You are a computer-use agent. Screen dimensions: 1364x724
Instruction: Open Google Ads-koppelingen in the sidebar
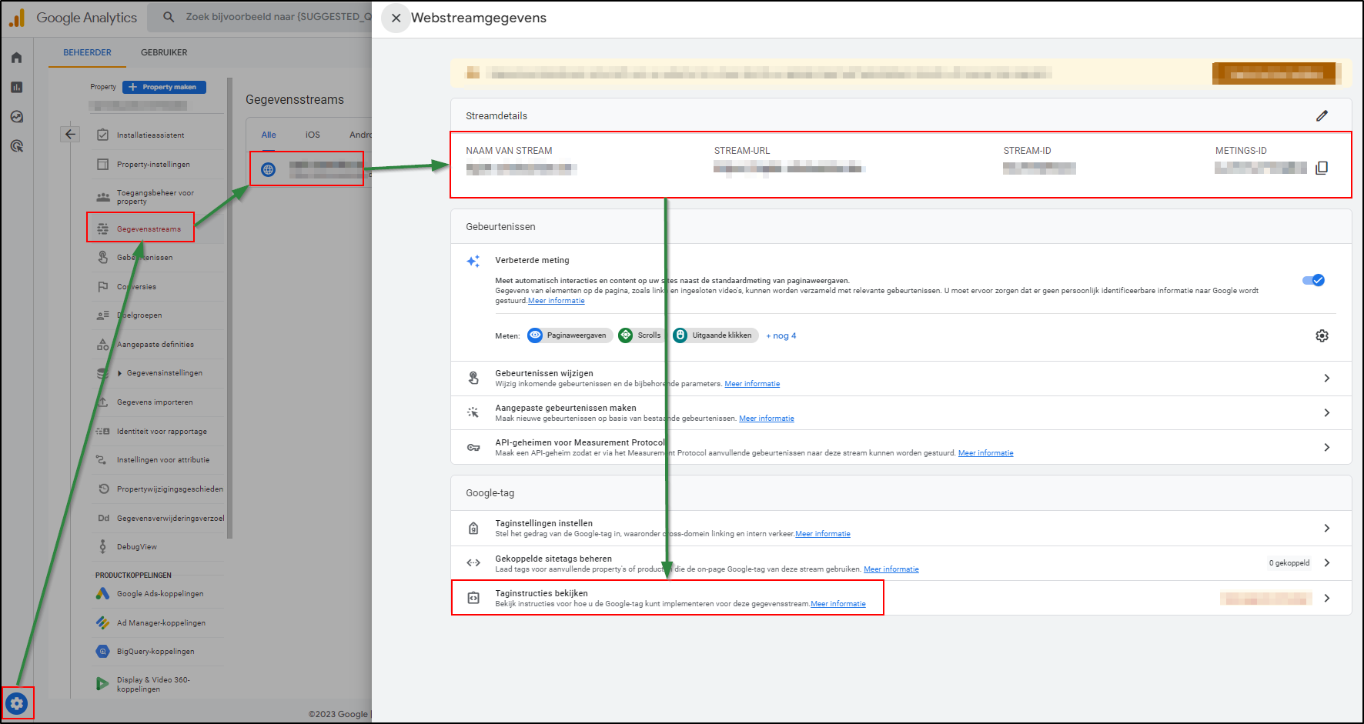(x=159, y=593)
